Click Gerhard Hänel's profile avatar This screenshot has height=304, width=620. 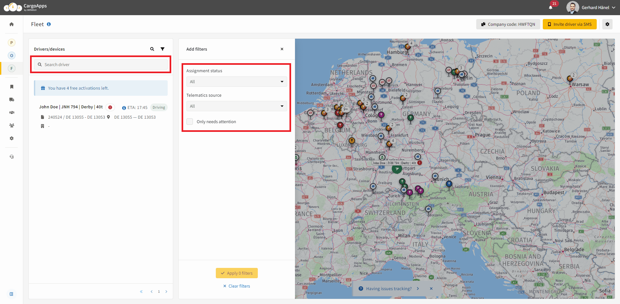(x=573, y=7)
